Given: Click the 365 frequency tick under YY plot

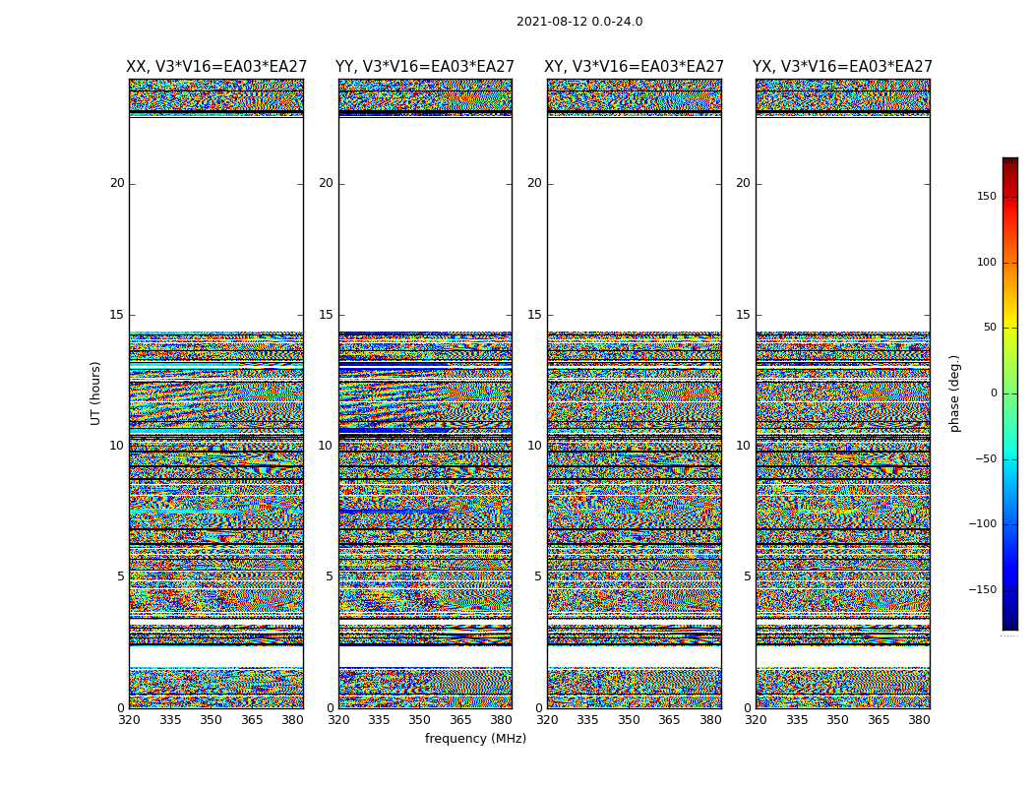Looking at the screenshot, I should coord(460,720).
